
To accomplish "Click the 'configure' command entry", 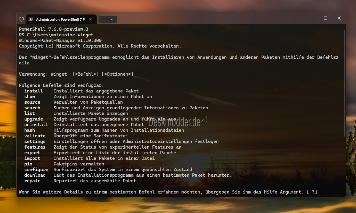I will click(x=36, y=170).
